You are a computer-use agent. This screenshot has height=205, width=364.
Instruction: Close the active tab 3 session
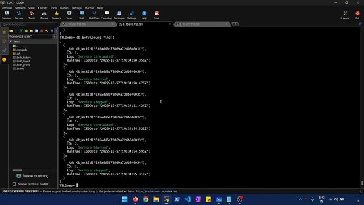click(169, 24)
